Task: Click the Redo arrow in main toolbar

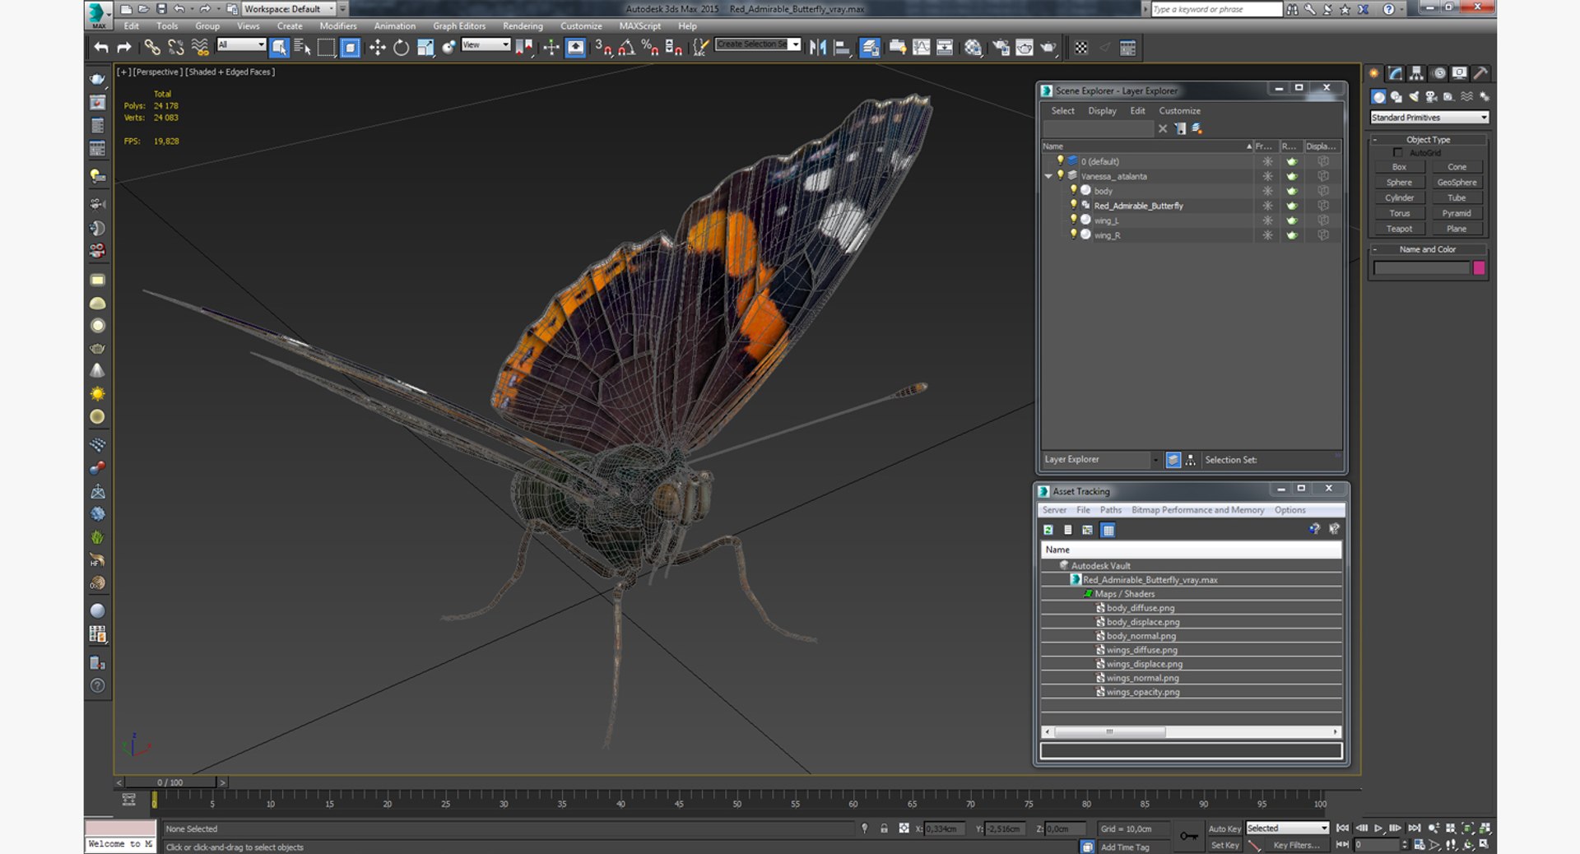Action: tap(124, 48)
